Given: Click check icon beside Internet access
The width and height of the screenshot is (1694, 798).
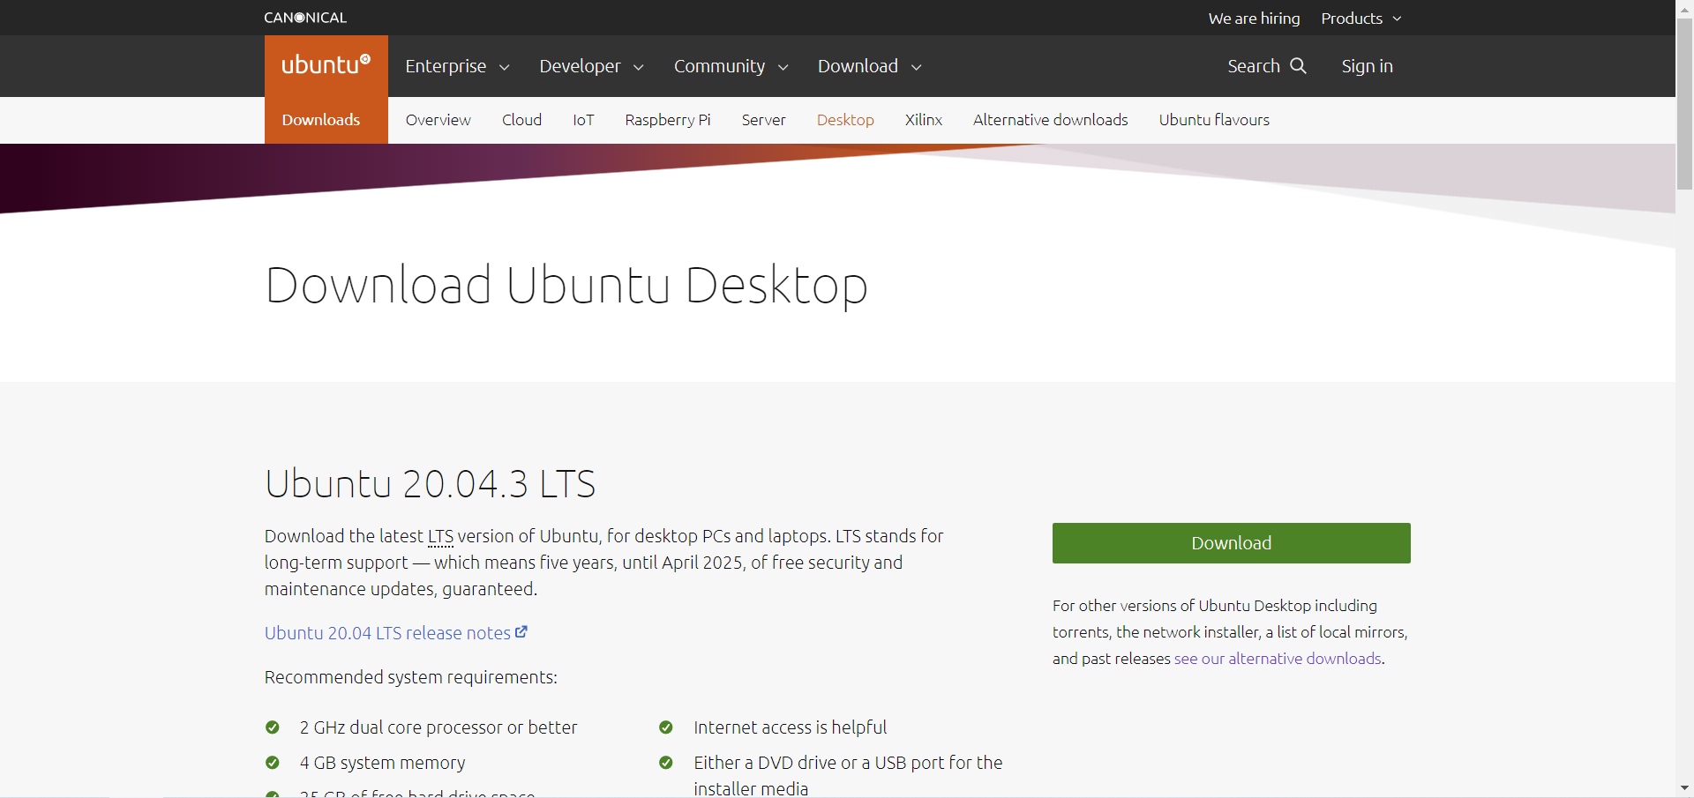Looking at the screenshot, I should click(x=666, y=727).
